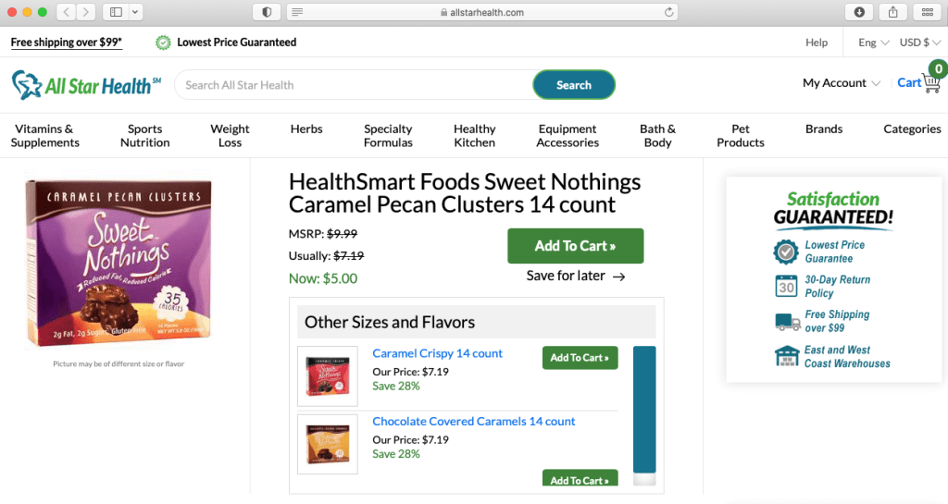Show the Safari tab overview
The height and width of the screenshot is (504, 948).
click(926, 12)
